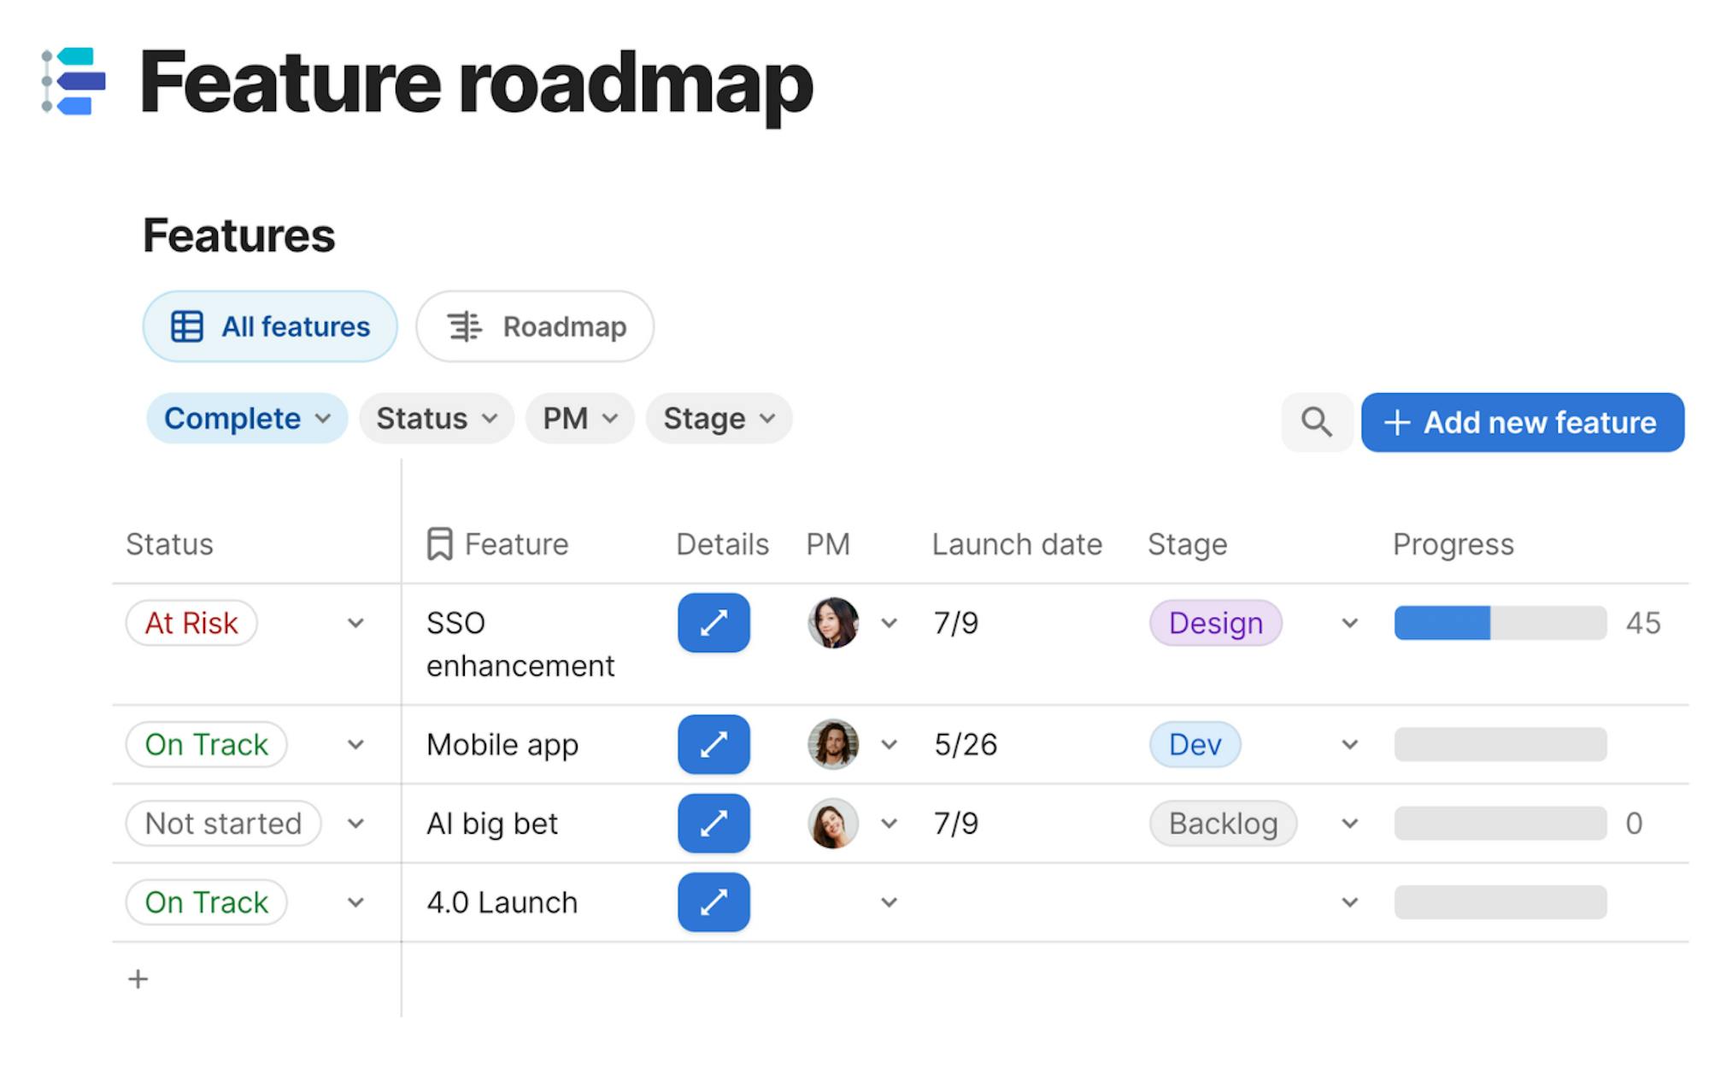Expand the Design stage chevron
The width and height of the screenshot is (1709, 1068).
(x=1349, y=623)
